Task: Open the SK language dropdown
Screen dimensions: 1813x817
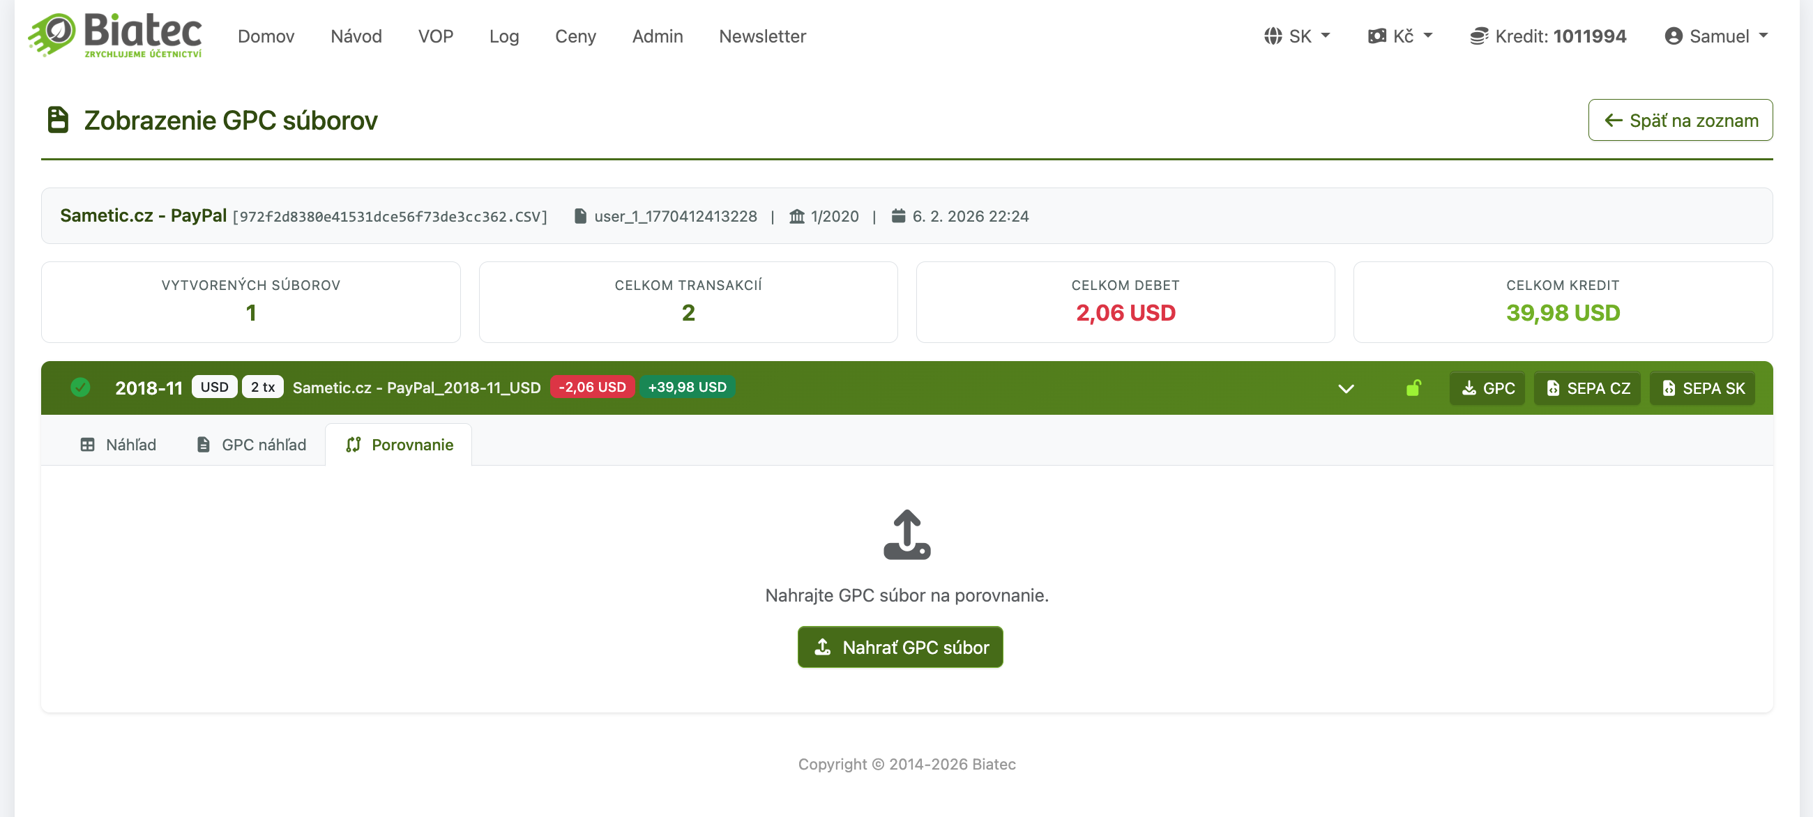Action: [1297, 36]
